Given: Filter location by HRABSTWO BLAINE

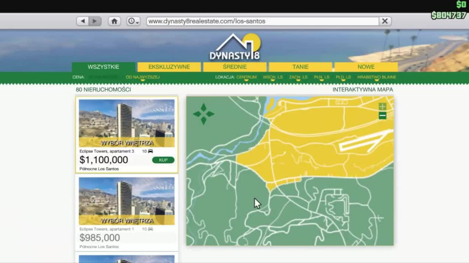Looking at the screenshot, I should click(x=377, y=77).
